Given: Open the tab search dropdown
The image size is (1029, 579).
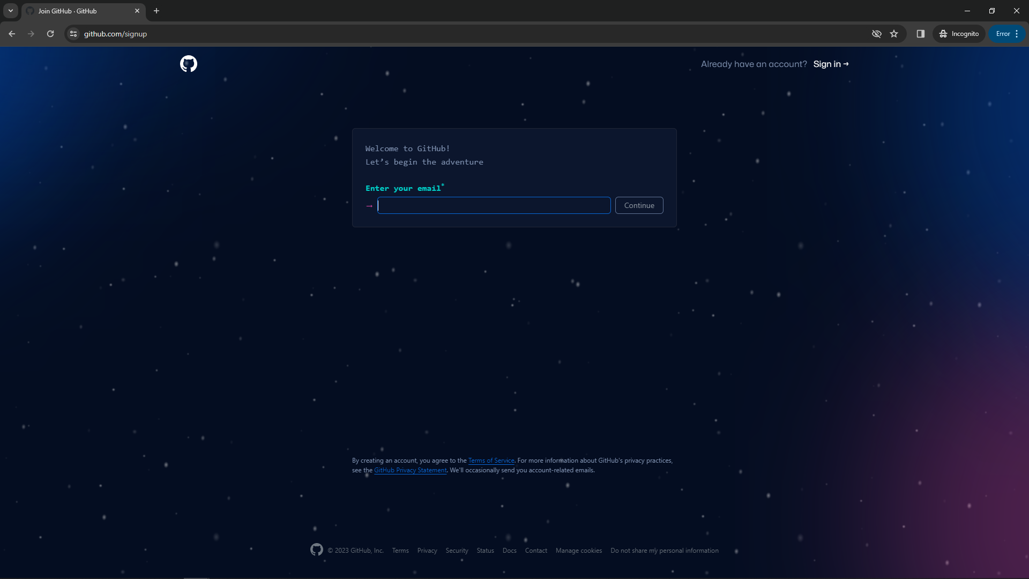Looking at the screenshot, I should (x=11, y=11).
